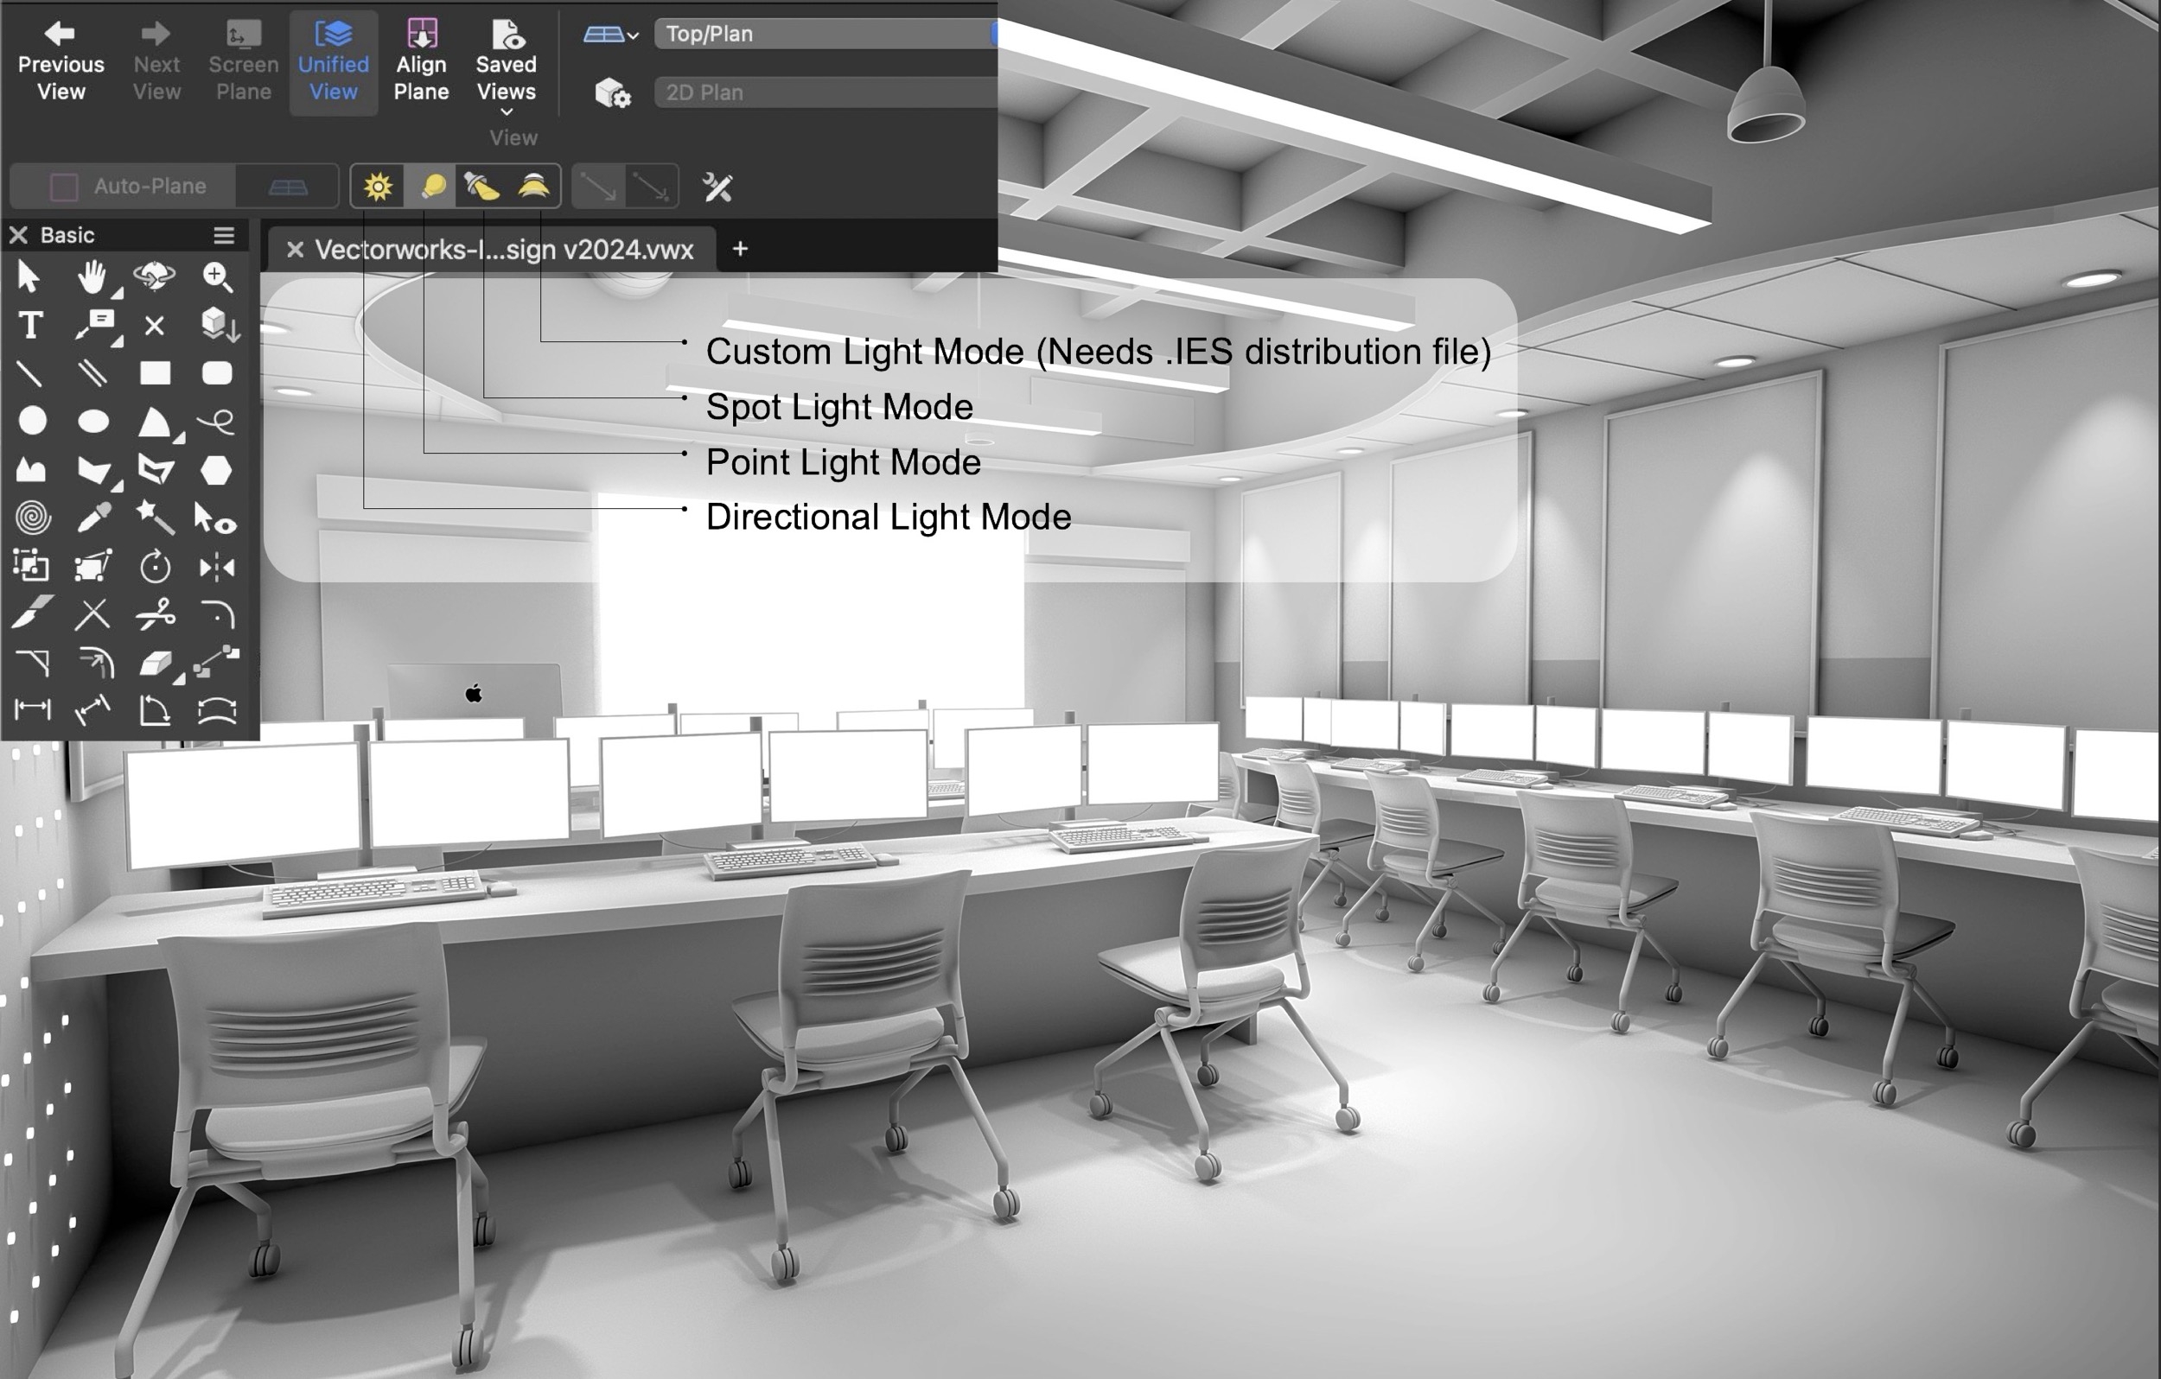
Task: Choose Custom Light Mode
Action: pos(534,186)
